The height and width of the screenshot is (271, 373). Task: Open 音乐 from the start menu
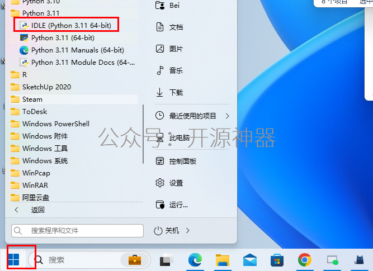tap(169, 70)
